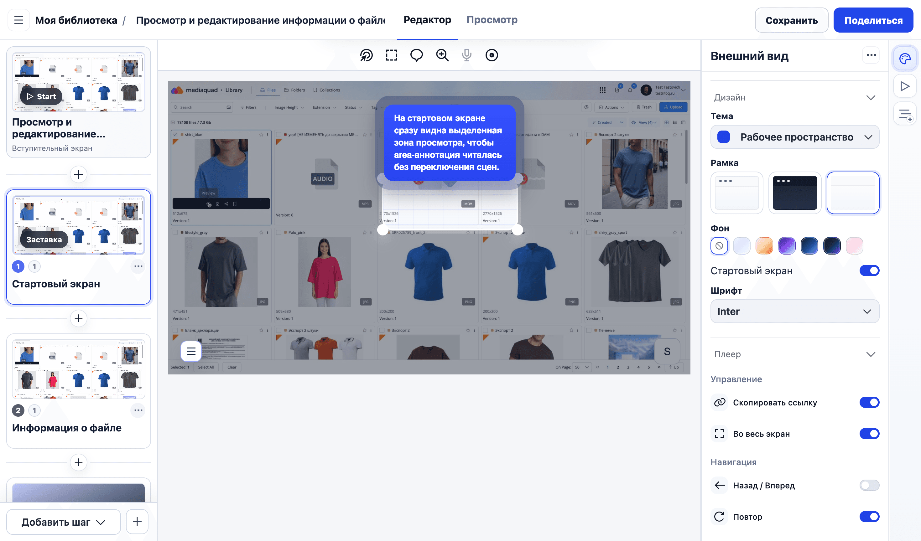The height and width of the screenshot is (541, 921).
Task: Open the Files tab in mediaquad
Action: pyautogui.click(x=268, y=90)
